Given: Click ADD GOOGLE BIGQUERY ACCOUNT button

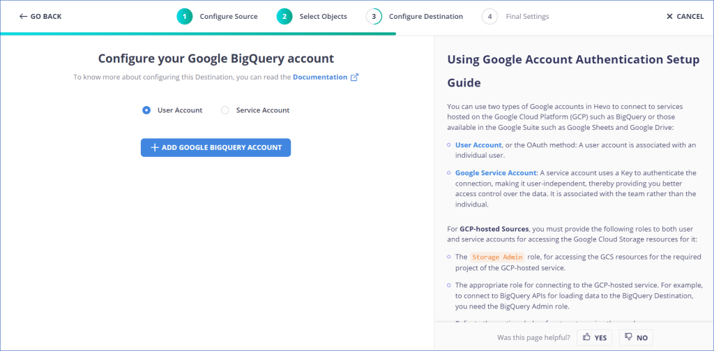Looking at the screenshot, I should (x=216, y=148).
